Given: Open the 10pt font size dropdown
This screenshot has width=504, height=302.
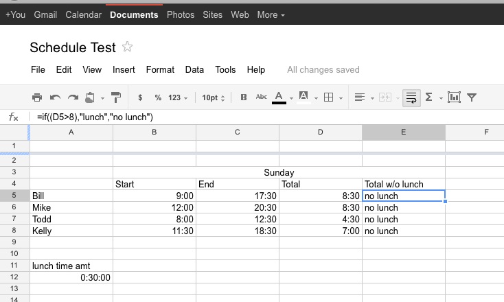Looking at the screenshot, I should 214,98.
